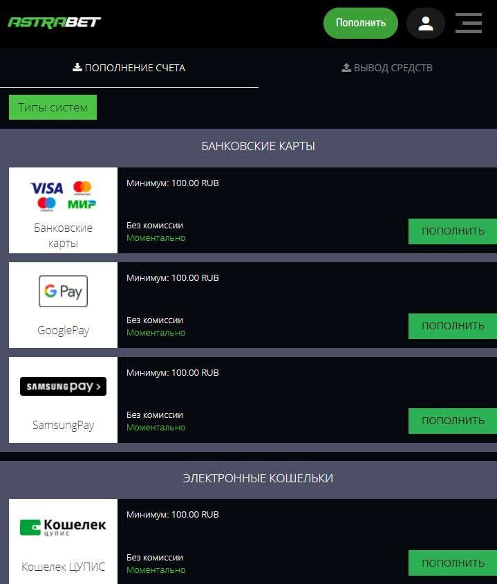497x584 pixels.
Task: Click the upload icon beside Вывод средств
Action: tap(346, 68)
